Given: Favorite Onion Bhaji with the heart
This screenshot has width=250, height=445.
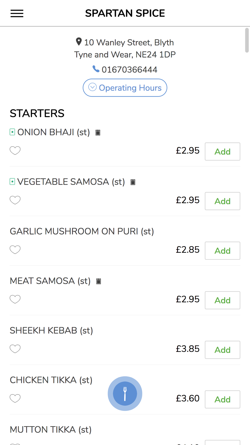Looking at the screenshot, I should [15, 150].
